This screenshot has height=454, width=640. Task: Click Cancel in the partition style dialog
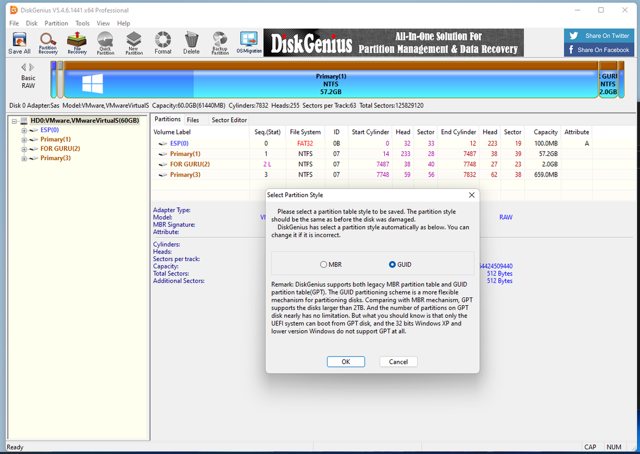(398, 361)
